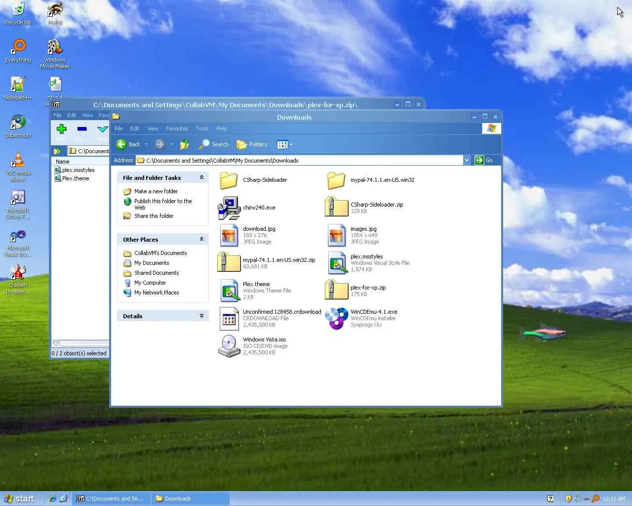
Task: Open the File menu in Downloads window
Action: pyautogui.click(x=118, y=128)
